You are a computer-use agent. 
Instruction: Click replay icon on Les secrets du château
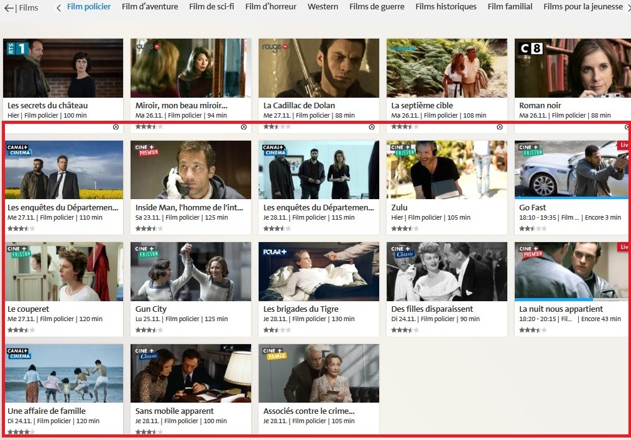pos(116,127)
